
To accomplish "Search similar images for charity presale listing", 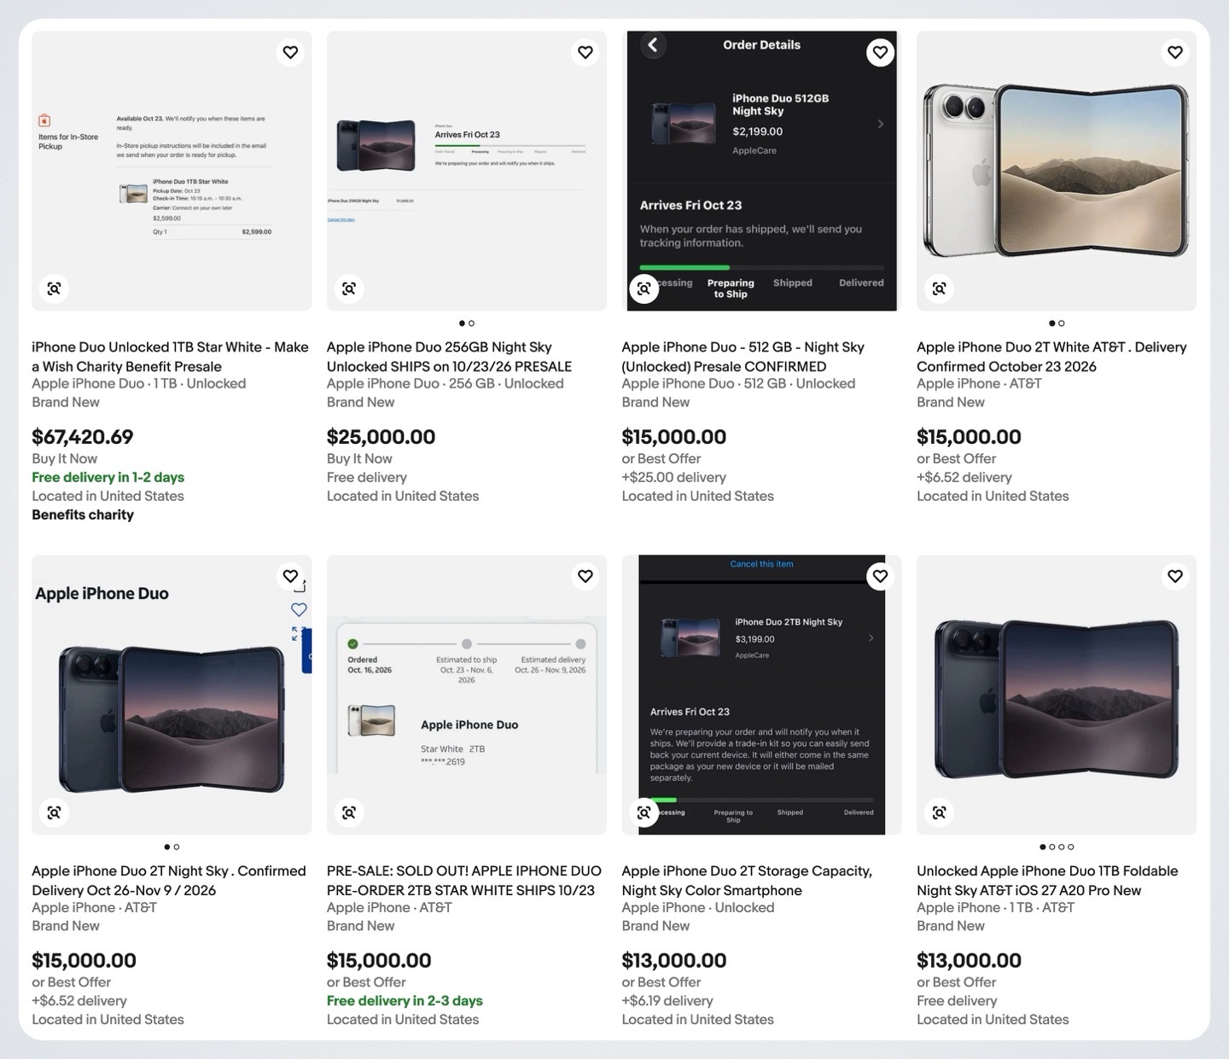I will click(x=54, y=288).
